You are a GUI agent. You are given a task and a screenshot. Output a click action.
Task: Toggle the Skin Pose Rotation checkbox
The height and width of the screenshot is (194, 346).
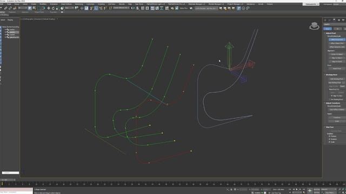[x=329, y=139]
